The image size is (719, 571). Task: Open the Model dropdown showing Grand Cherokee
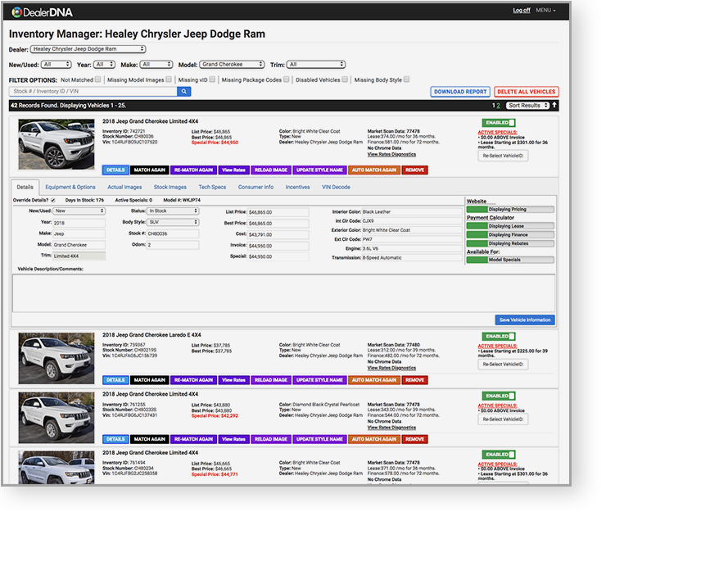(232, 65)
